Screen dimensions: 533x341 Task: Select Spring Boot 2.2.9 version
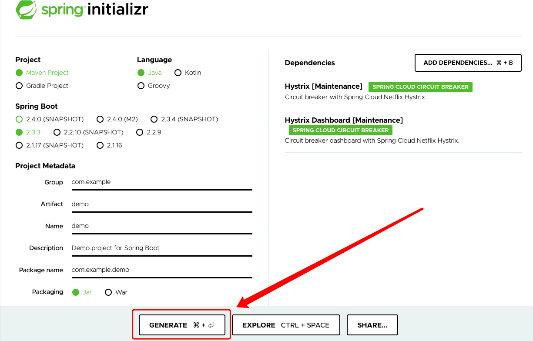pos(149,132)
